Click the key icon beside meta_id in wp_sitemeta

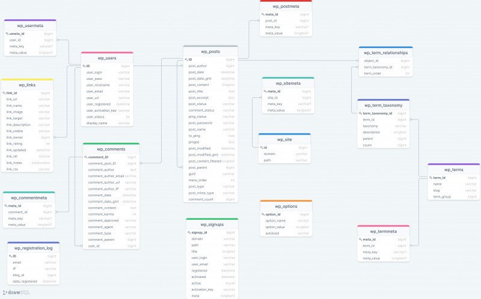(x=265, y=91)
